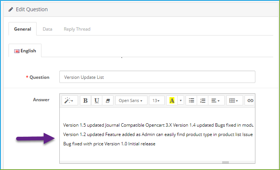The height and width of the screenshot is (170, 280).
Task: Click the 'Version 1.5 updated Journal Compatible' line
Action: pos(158,125)
